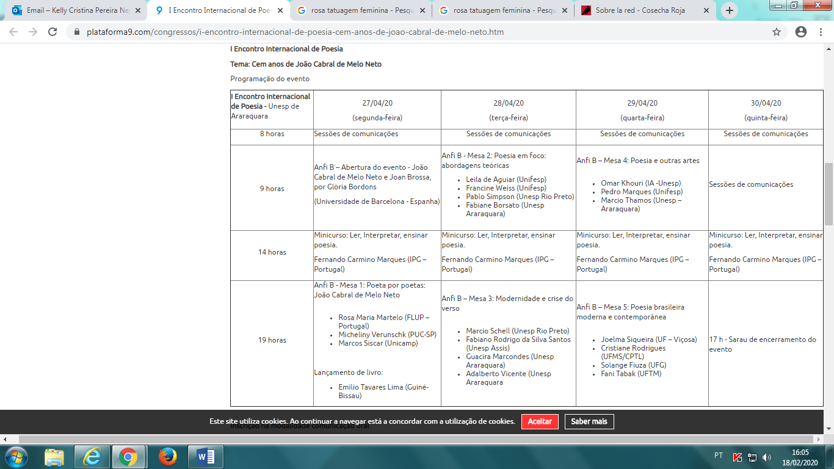Click 'Lançamento de livro:' text
This screenshot has width=834, height=469.
coord(348,373)
